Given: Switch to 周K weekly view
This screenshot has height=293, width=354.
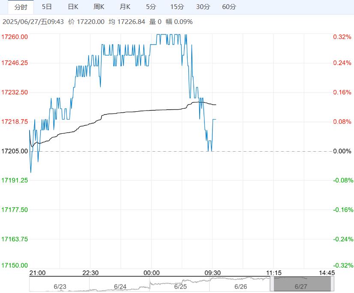Looking at the screenshot, I should click(99, 7).
